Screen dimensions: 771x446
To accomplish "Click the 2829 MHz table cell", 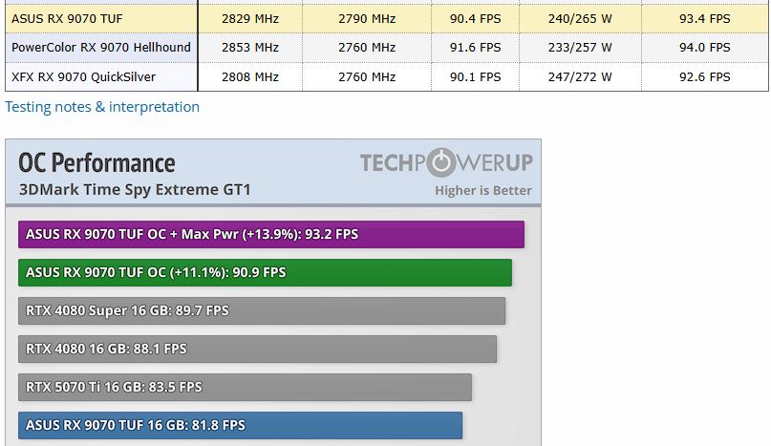I will click(x=249, y=18).
